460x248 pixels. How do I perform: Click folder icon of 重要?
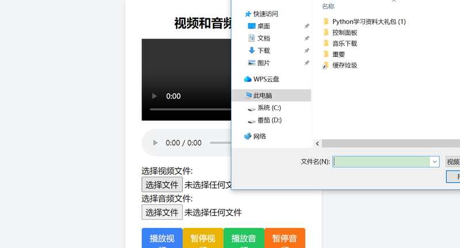325,54
